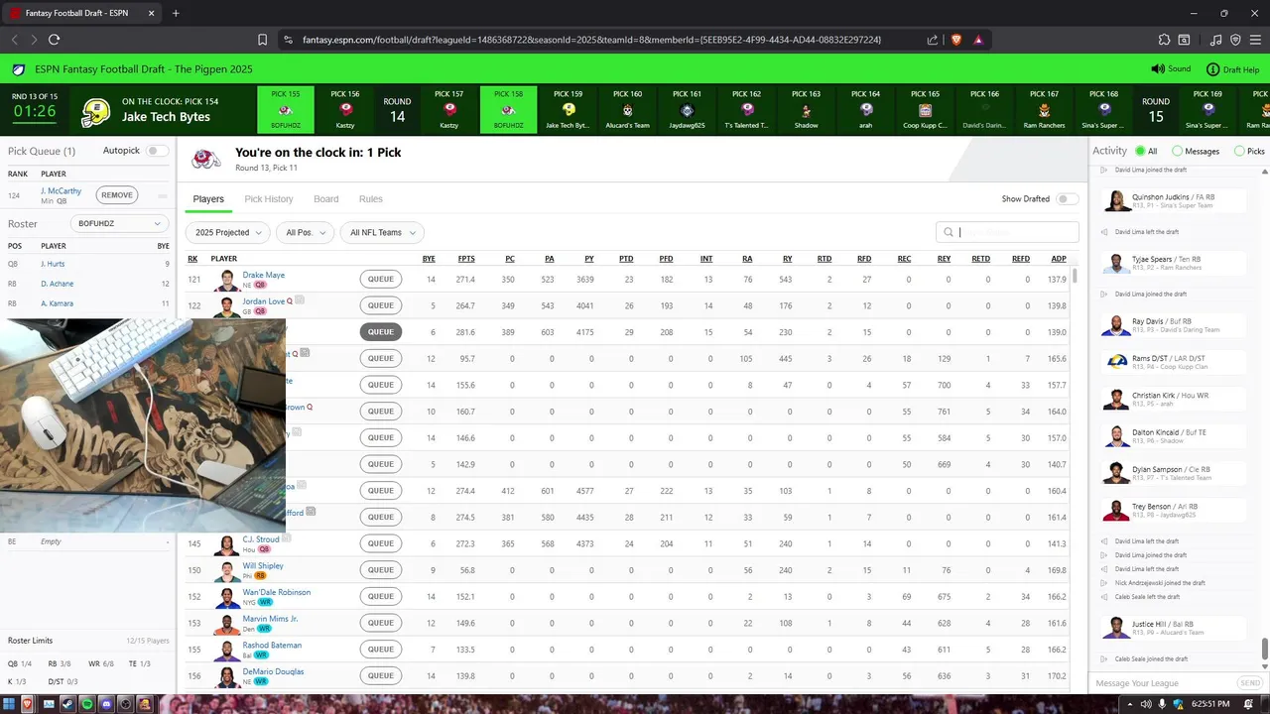Queue Drake Maye

tap(381, 279)
